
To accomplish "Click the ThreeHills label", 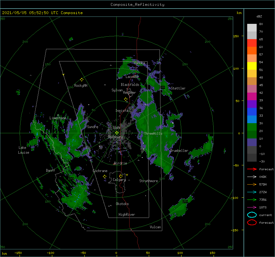I will tap(153, 134).
